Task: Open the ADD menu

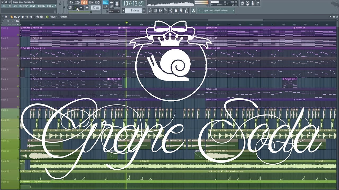Action: coord(16,6)
